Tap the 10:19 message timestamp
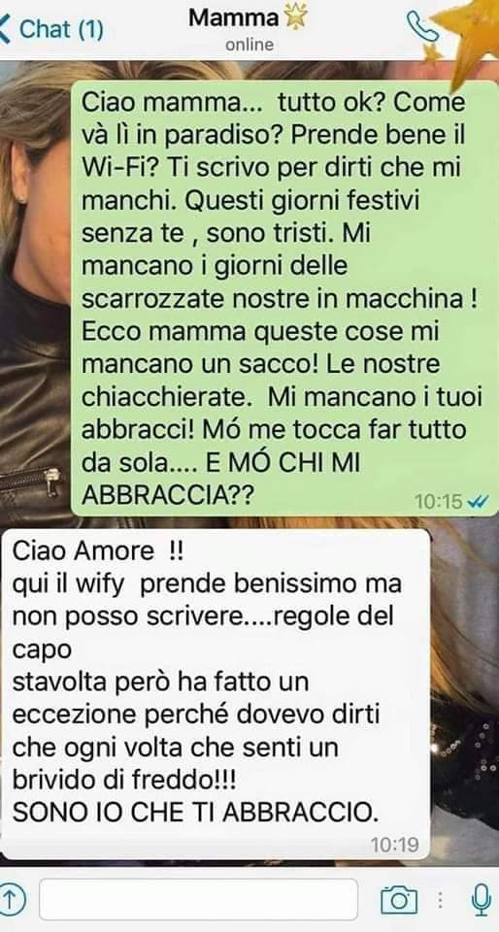 coord(394,844)
